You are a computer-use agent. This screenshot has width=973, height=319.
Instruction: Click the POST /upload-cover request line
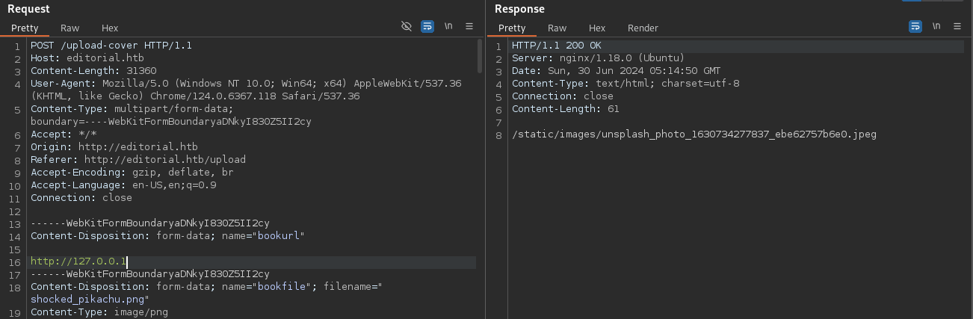click(111, 46)
